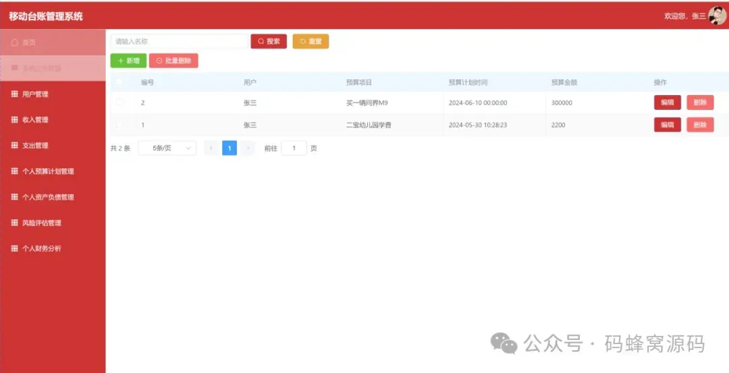The height and width of the screenshot is (373, 729).
Task: Click the 2024-05-30 10:28:23 date cell
Action: (x=478, y=125)
